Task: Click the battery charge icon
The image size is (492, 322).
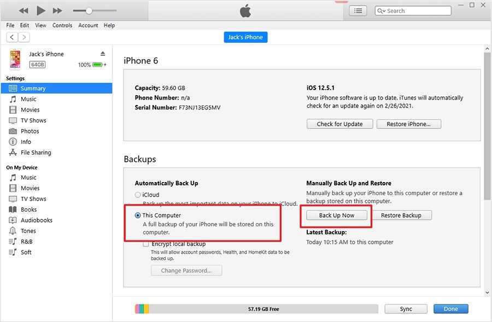Action: point(98,65)
